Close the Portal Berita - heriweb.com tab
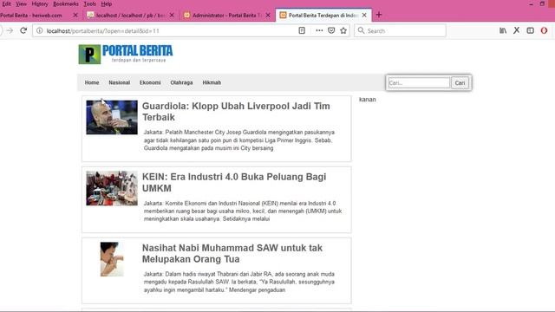The width and height of the screenshot is (555, 312). 75,16
